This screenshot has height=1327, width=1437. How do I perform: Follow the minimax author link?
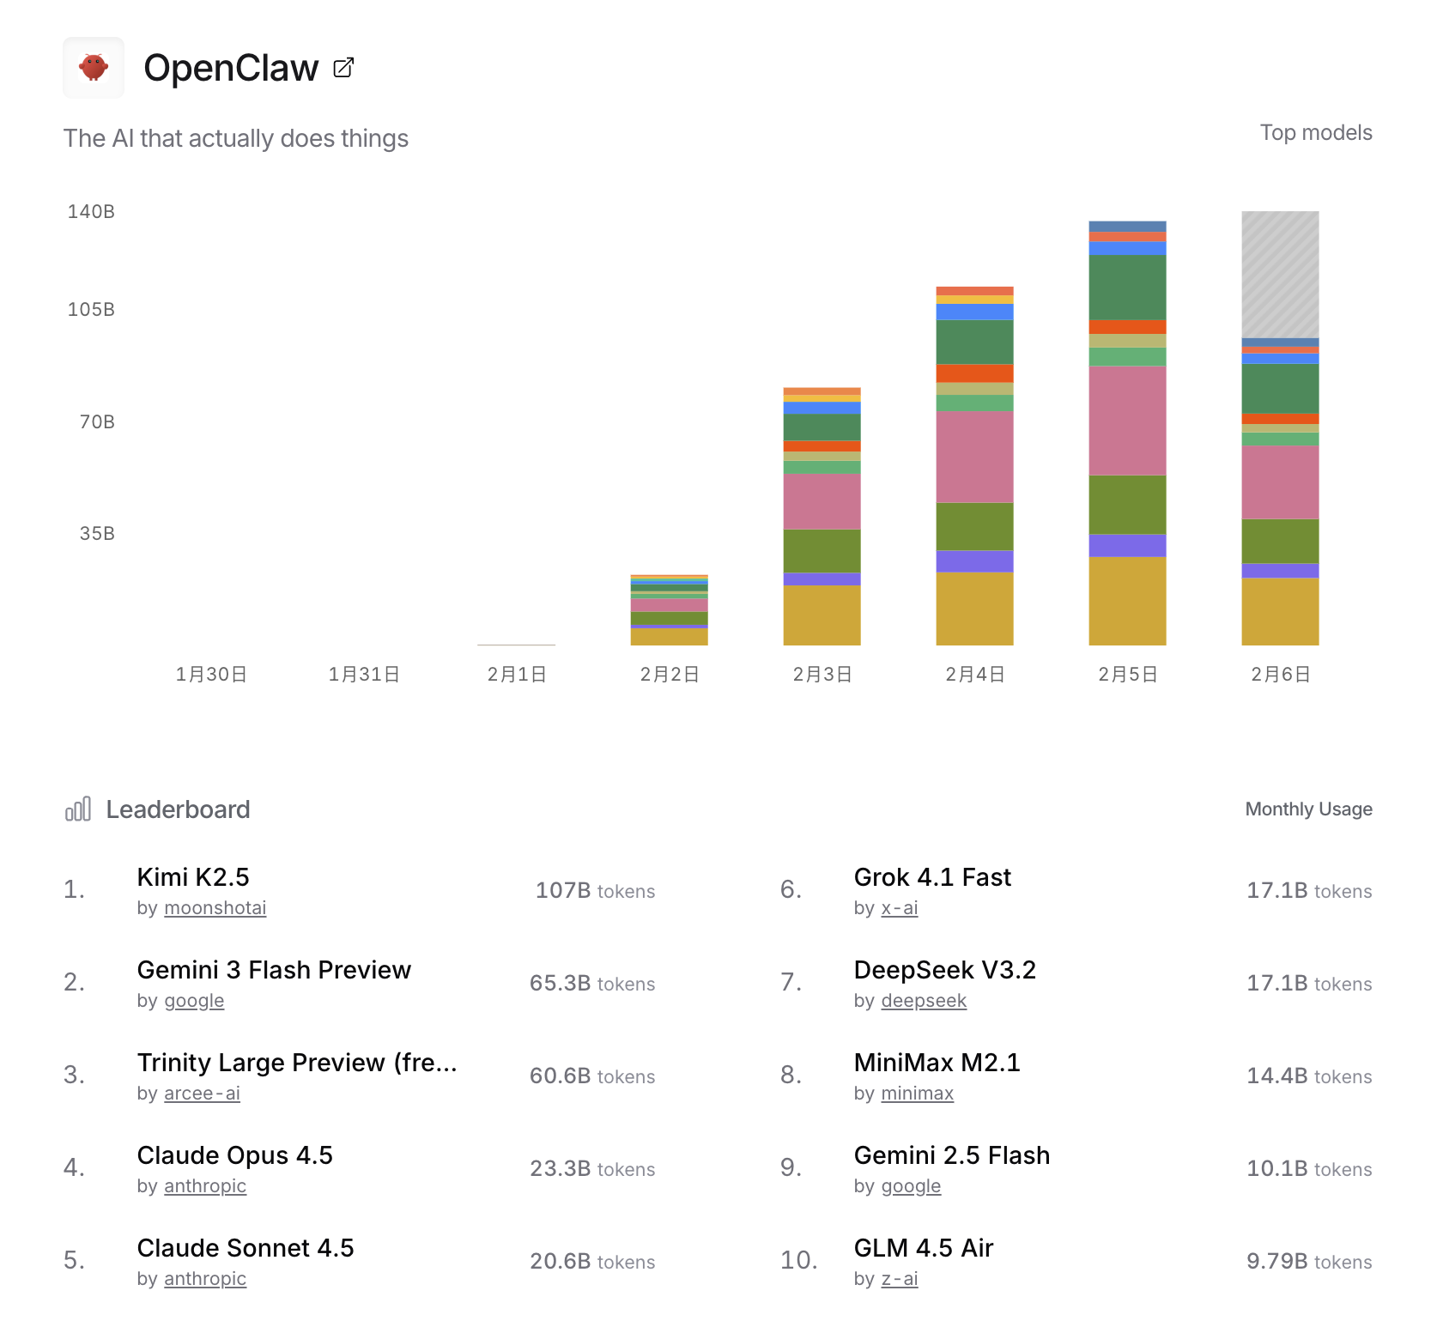(x=917, y=1094)
